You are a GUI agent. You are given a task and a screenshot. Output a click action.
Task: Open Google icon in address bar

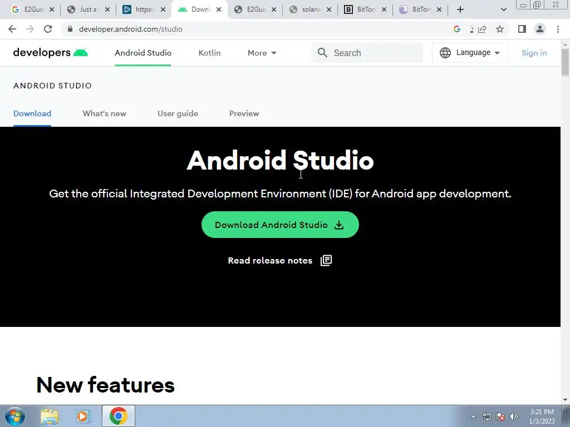(457, 29)
